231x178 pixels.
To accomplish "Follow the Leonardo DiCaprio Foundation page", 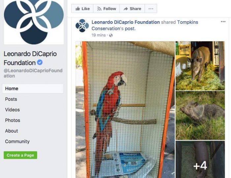I will (x=106, y=9).
